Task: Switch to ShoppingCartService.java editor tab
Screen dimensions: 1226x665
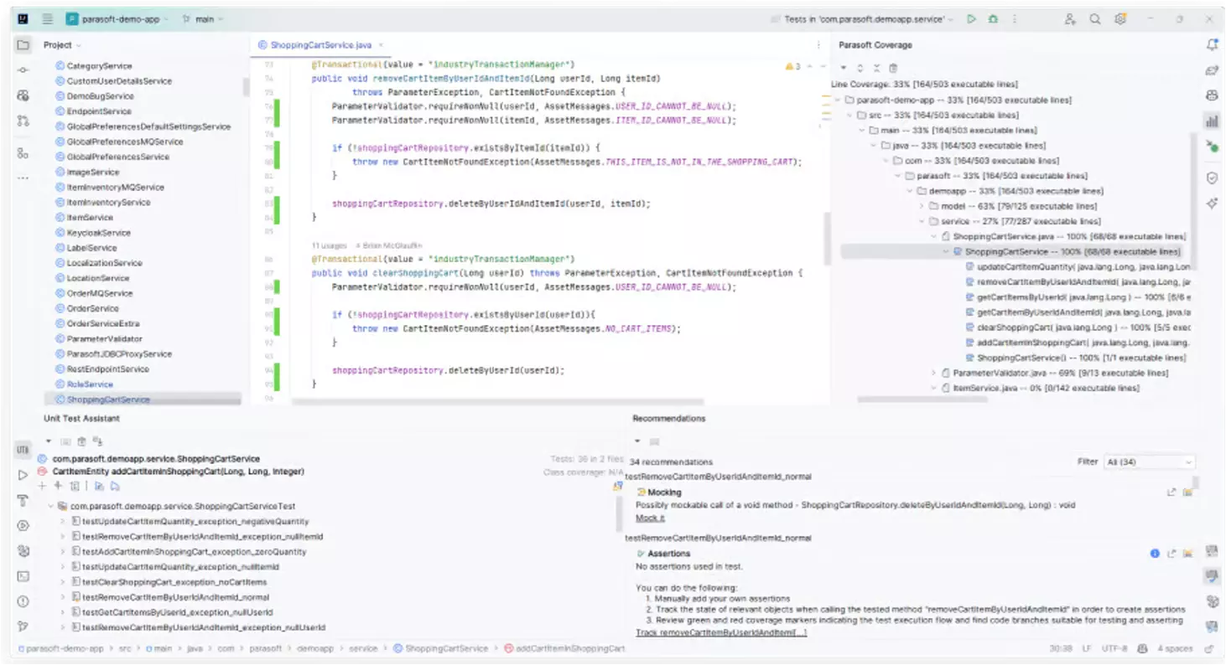Action: (x=319, y=45)
